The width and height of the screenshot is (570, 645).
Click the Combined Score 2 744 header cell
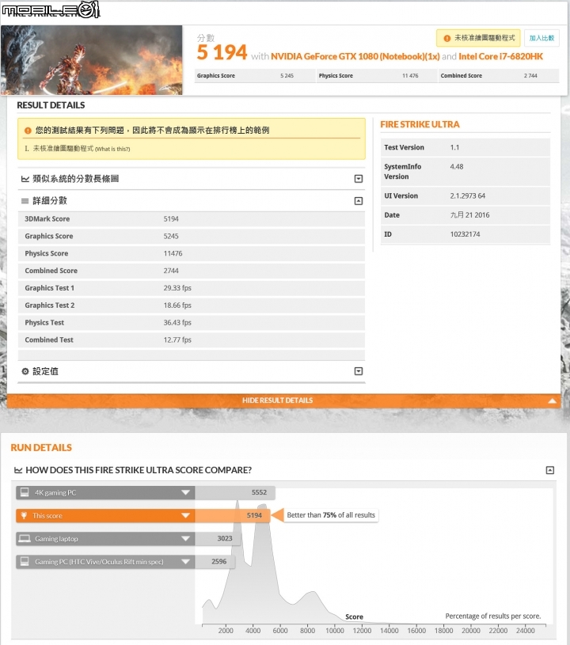tap(499, 76)
